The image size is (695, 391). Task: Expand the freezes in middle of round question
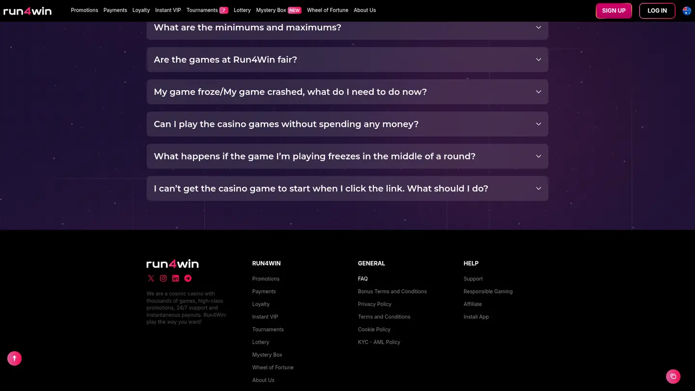[x=347, y=156]
